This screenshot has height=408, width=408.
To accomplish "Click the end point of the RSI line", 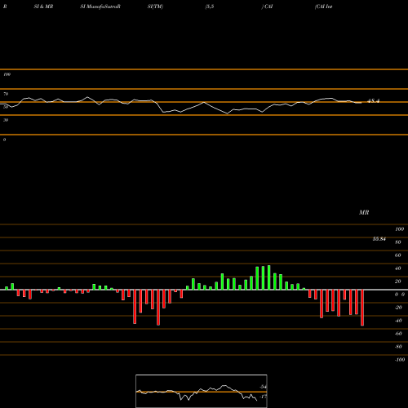I will click(x=361, y=103).
